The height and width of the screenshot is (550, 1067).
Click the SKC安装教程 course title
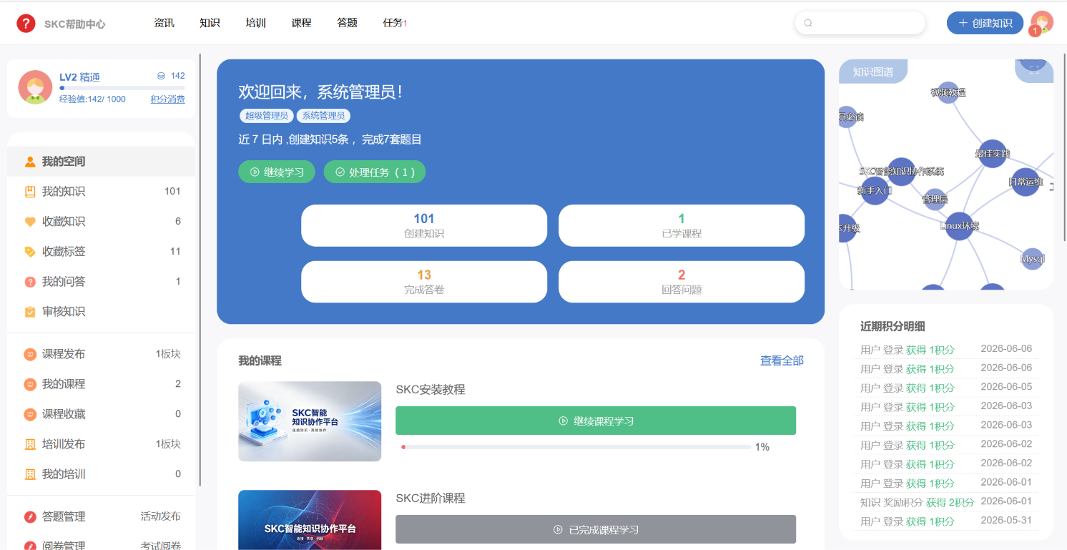pyautogui.click(x=431, y=390)
